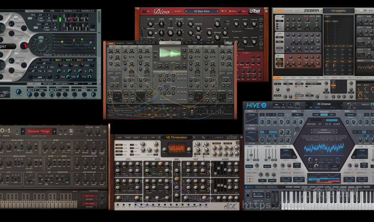
Task: Click Repro-1's Master Tune knob
Action: tap(89, 131)
